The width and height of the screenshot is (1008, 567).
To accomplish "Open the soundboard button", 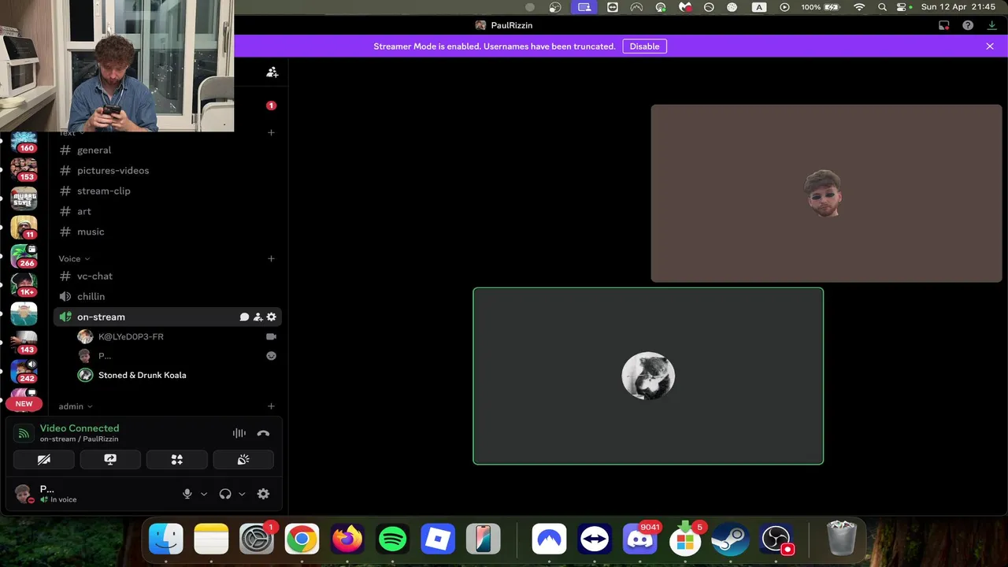I will (x=243, y=459).
